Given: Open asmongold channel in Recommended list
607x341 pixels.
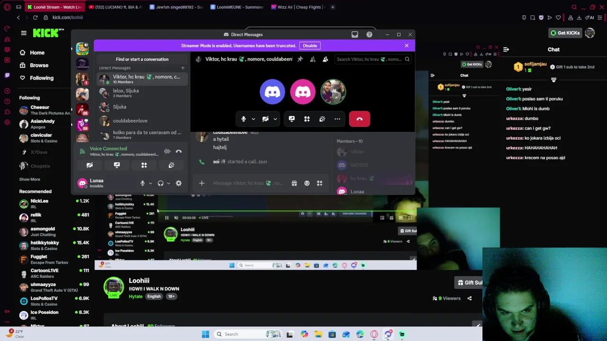Looking at the screenshot, I should [x=54, y=231].
